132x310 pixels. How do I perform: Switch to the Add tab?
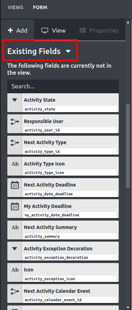click(17, 31)
